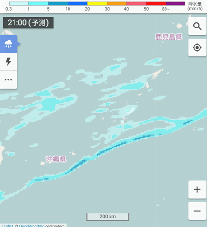Switch to the lightning layer icon
The width and height of the screenshot is (207, 227).
[x=8, y=62]
